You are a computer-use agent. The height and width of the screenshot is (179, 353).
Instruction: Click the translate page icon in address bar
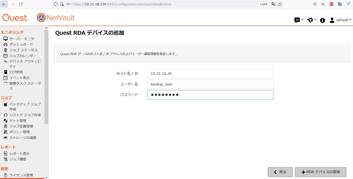[x=274, y=4]
